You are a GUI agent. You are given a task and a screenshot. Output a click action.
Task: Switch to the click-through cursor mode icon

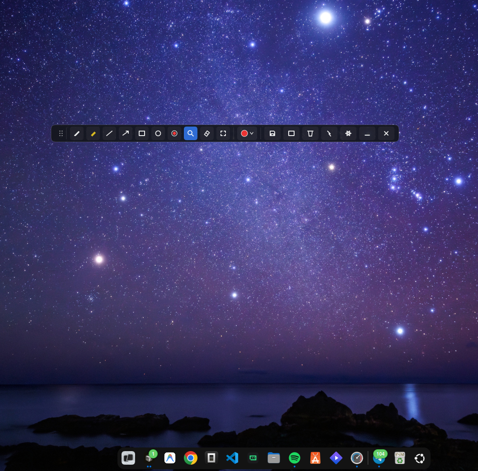[x=329, y=133]
